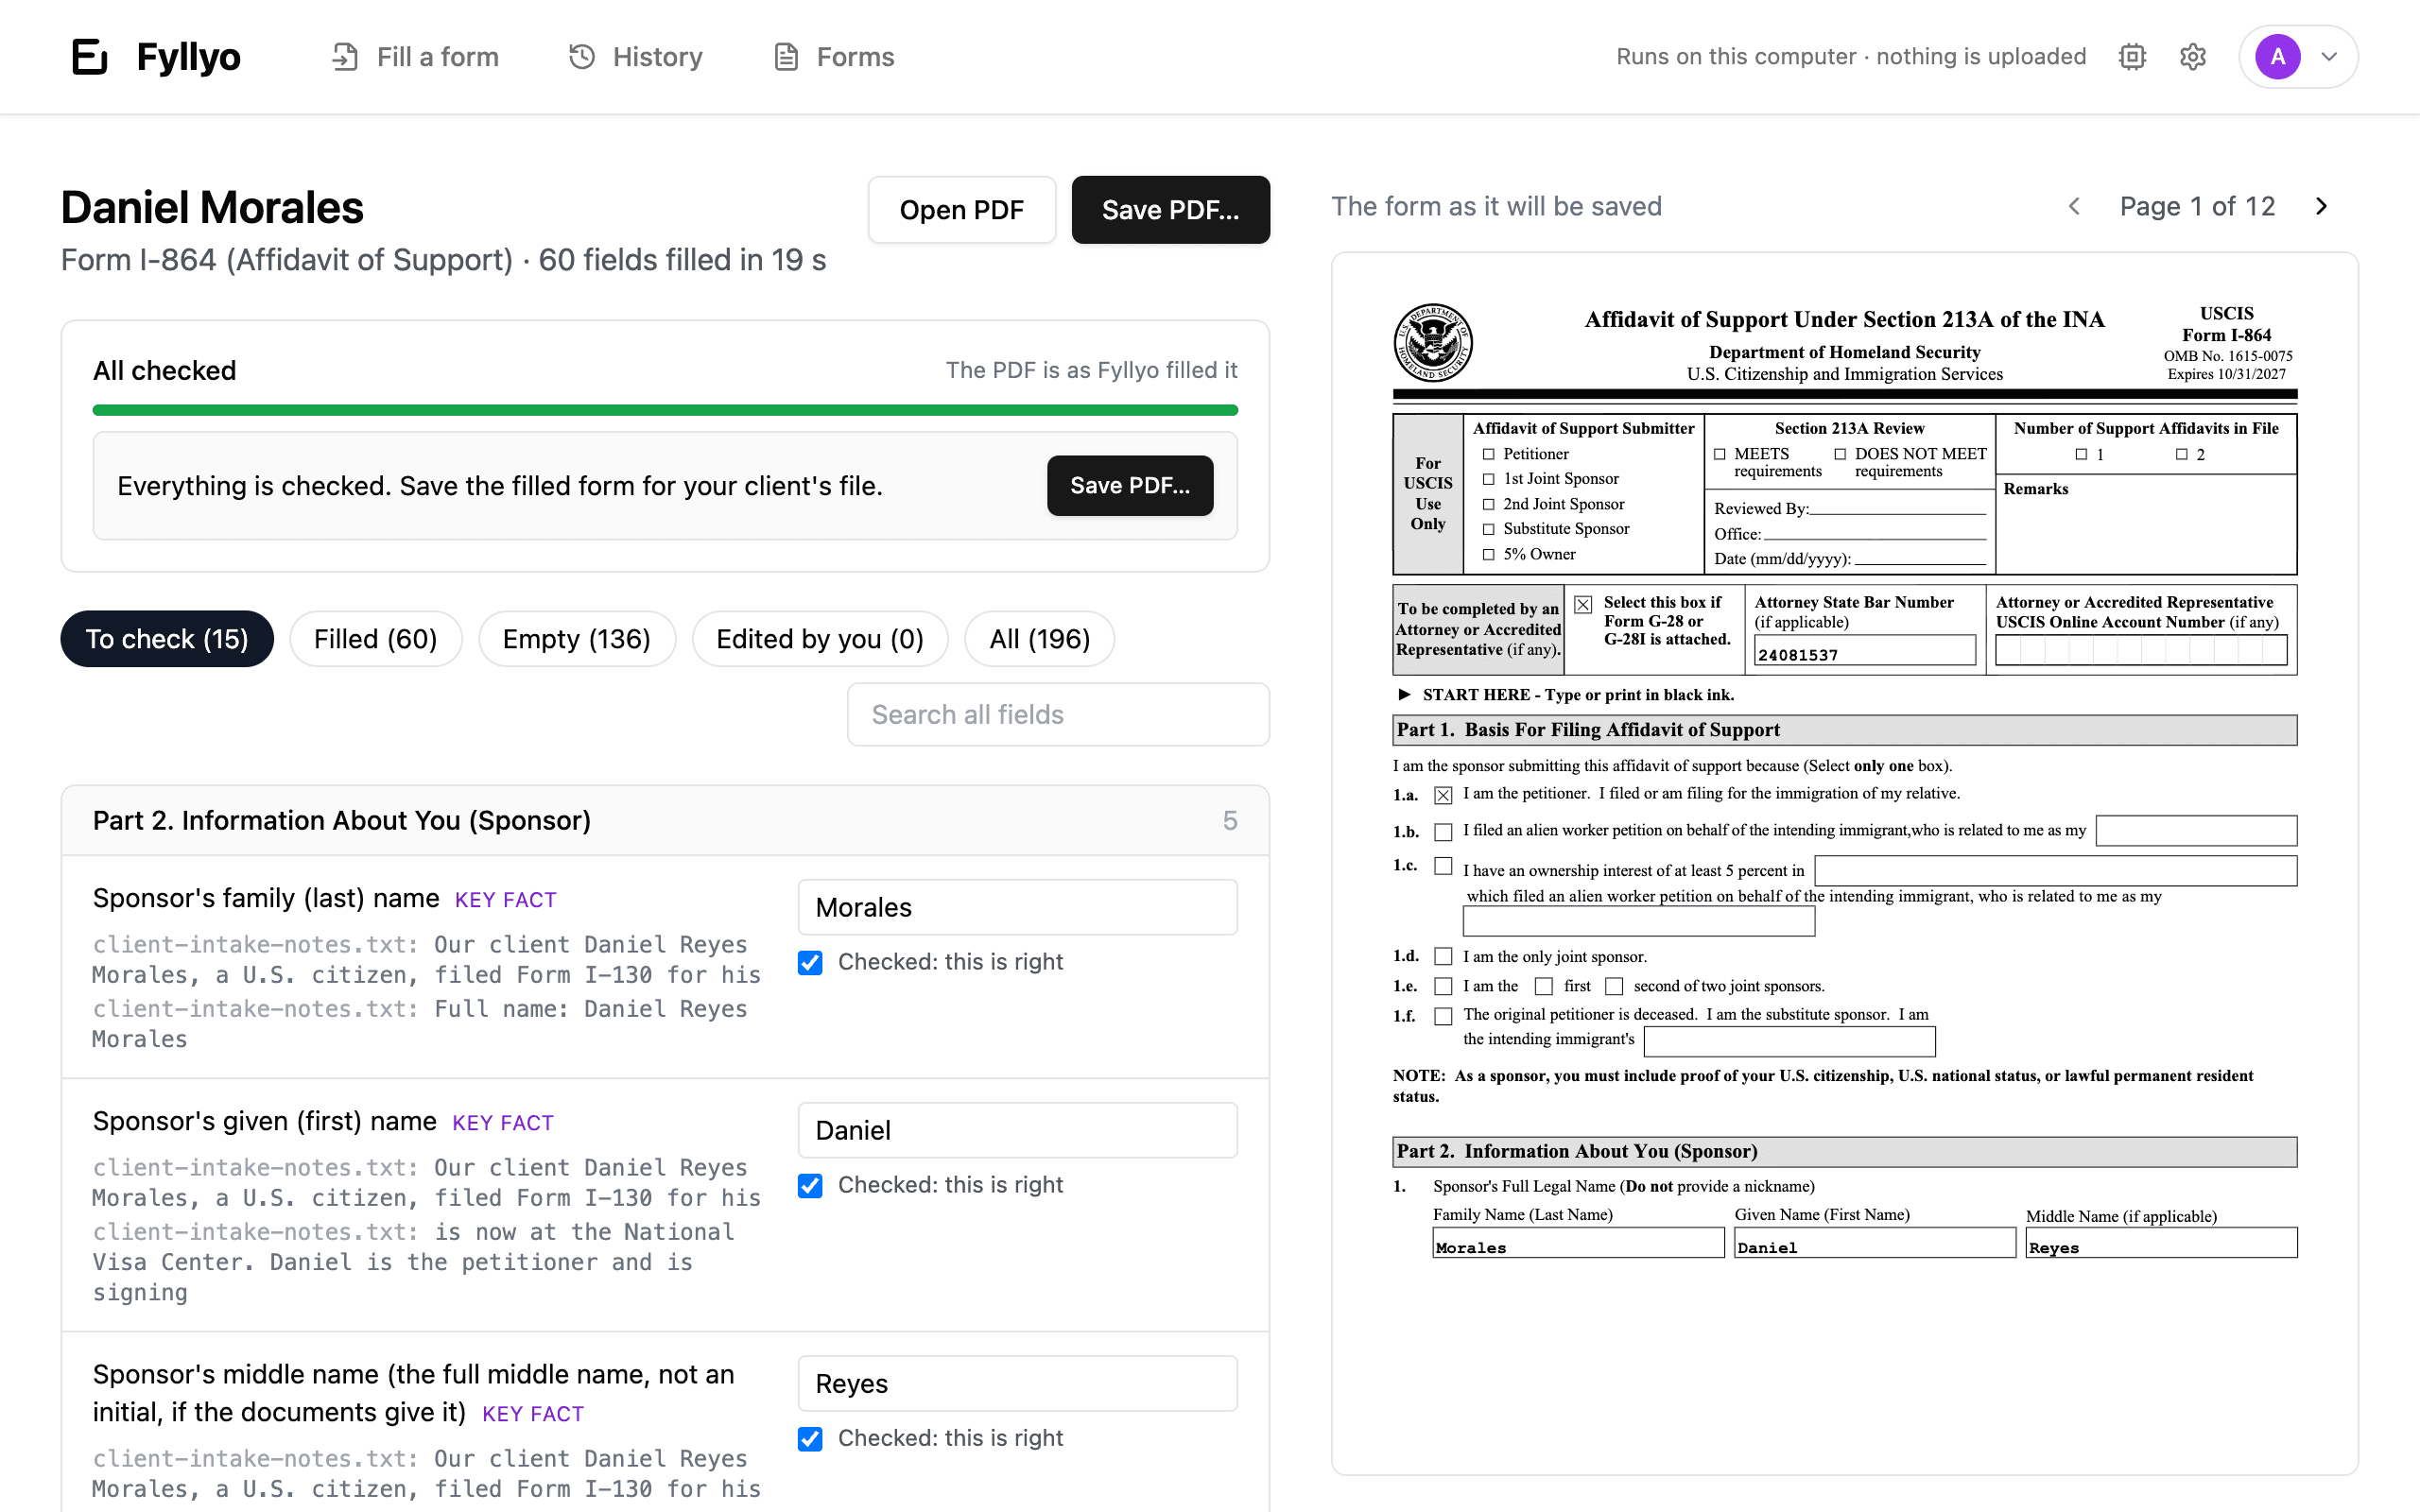The height and width of the screenshot is (1512, 2420).
Task: Click the Reyes middle name input
Action: [1018, 1384]
